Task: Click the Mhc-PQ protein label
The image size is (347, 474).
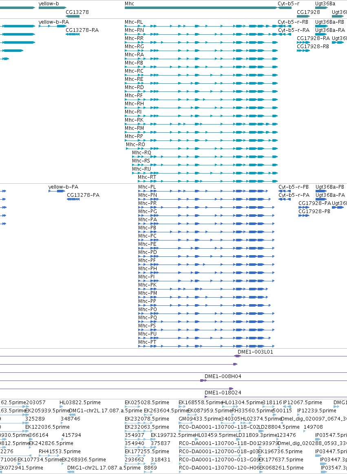Action: pyautogui.click(x=148, y=317)
